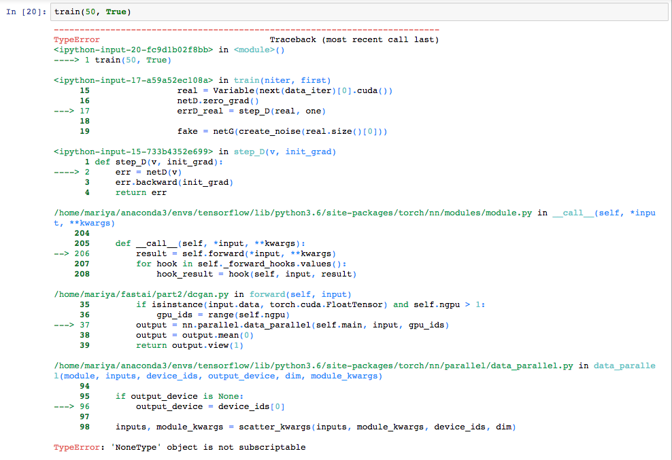Click the output_device = device_ids[0] line

coord(210,406)
